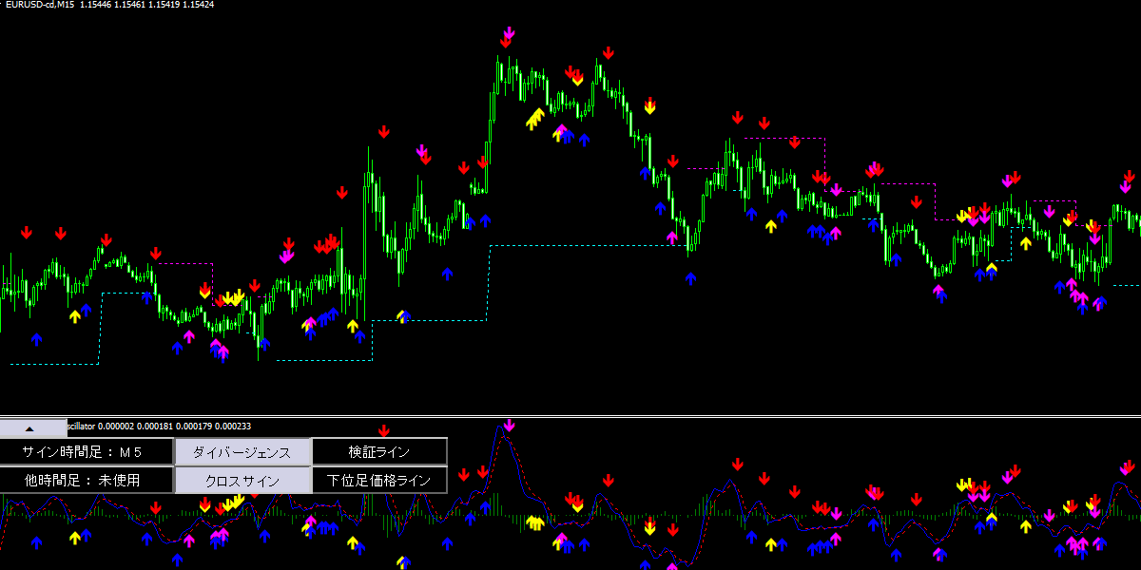
Task: Click the rightmost red down arrow on price chart
Action: click(1129, 177)
